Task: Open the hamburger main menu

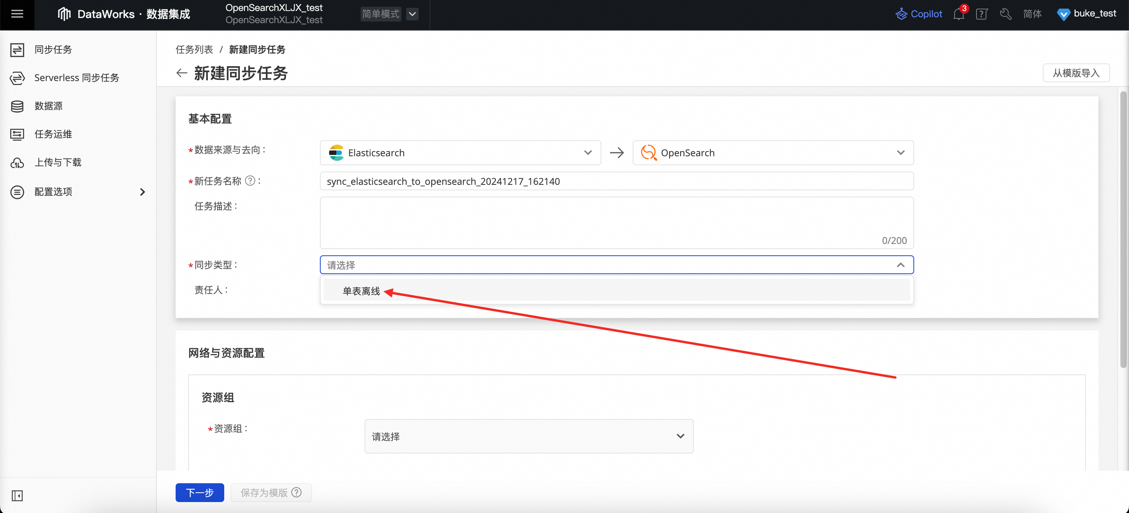Action: 17,14
